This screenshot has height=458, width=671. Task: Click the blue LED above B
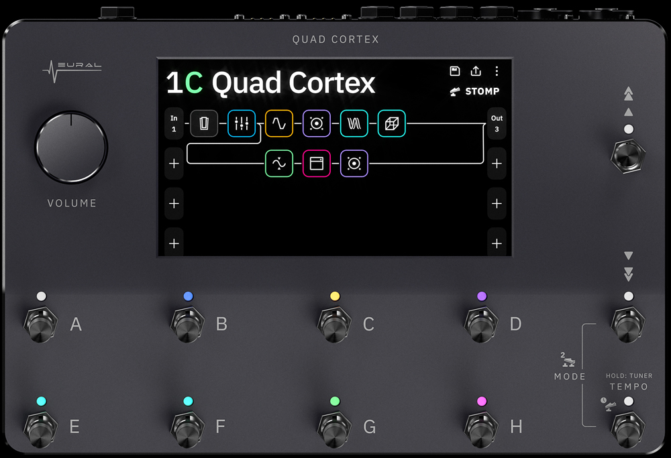pos(188,296)
